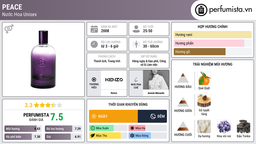This screenshot has width=256, height=144.
Task: Click the snowflake icon for Mùa Đông
Action: coord(132,135)
